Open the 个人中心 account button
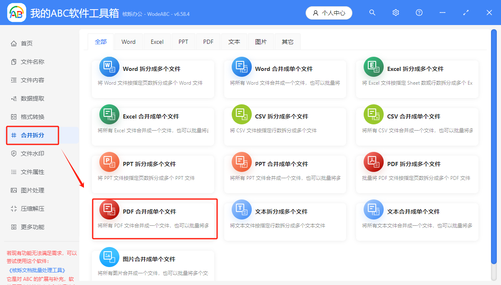 click(329, 13)
